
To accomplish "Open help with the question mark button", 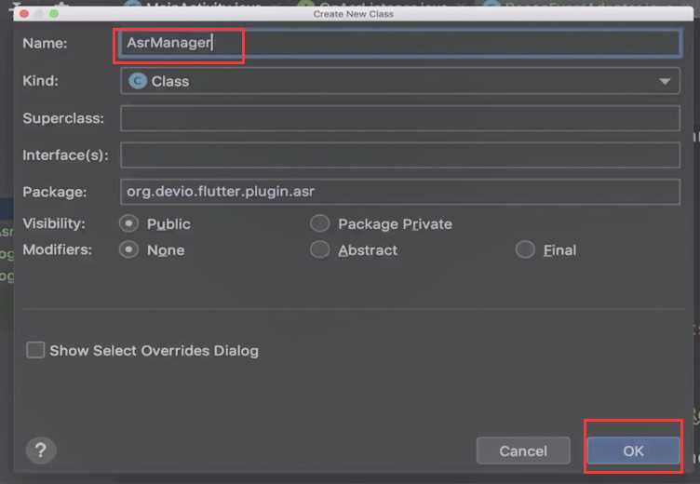I will point(41,450).
